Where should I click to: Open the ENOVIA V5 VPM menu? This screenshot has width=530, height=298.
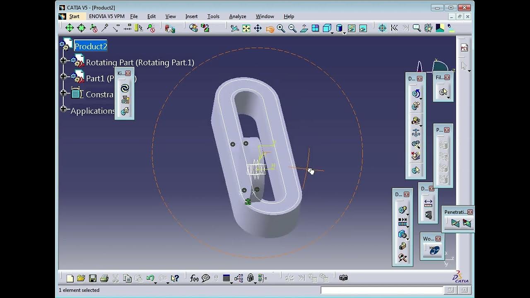click(106, 17)
